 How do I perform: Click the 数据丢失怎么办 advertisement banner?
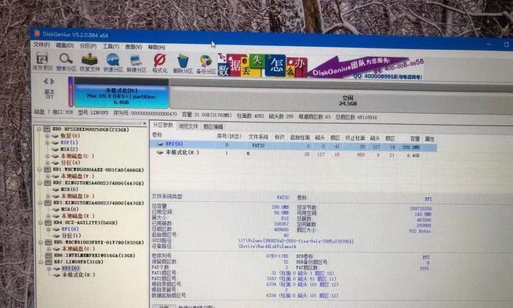262,66
